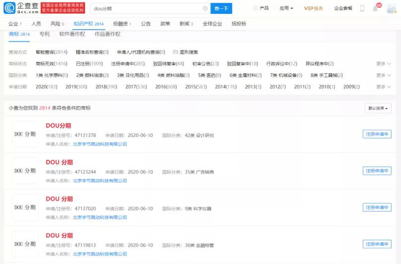The image size is (401, 264).
Task: Expand 应用 dropdown in header
Action: 286,8
